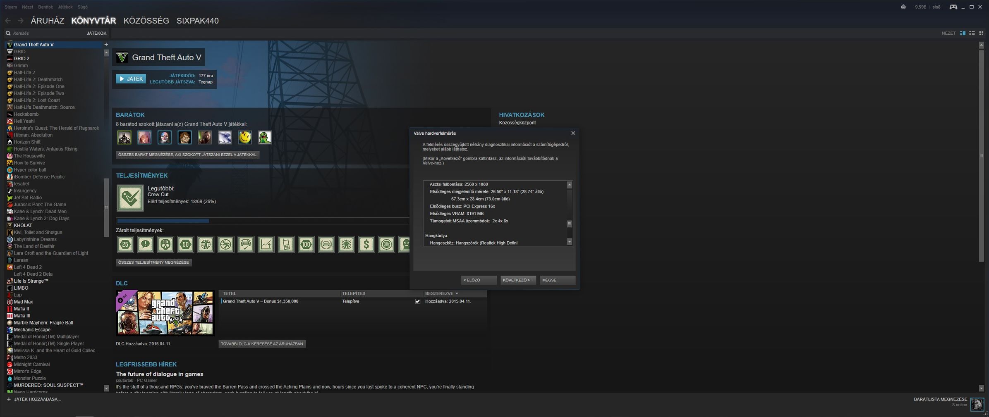
Task: Select the locked '100' achievement icon
Action: 306,245
